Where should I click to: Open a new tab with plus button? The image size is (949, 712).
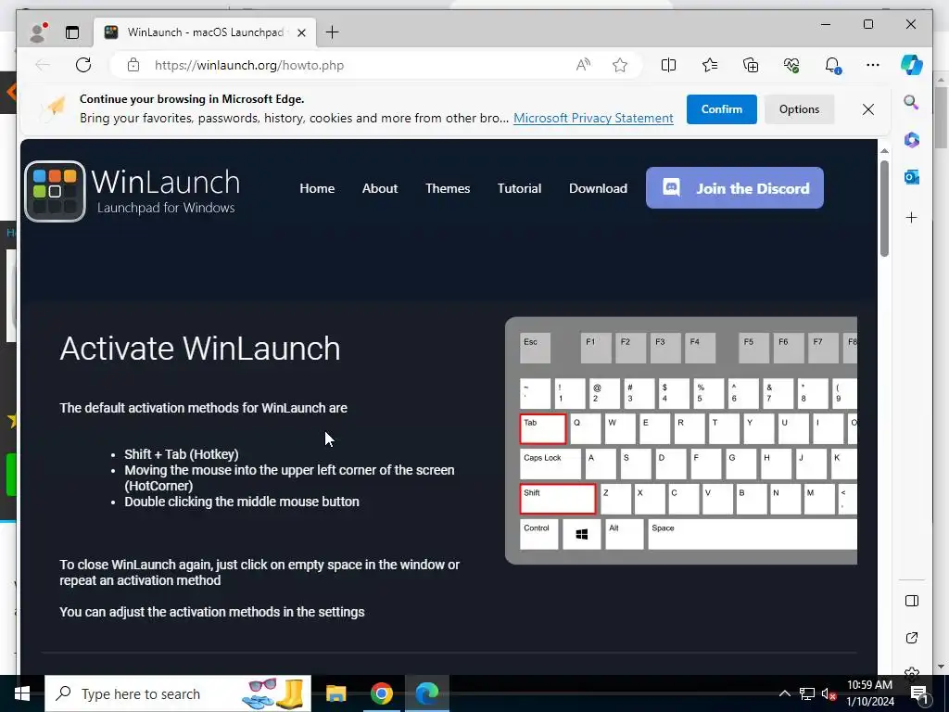(333, 32)
